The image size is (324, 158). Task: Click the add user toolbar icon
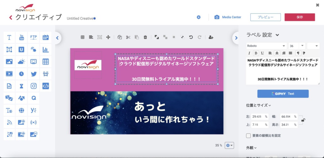click(x=211, y=37)
